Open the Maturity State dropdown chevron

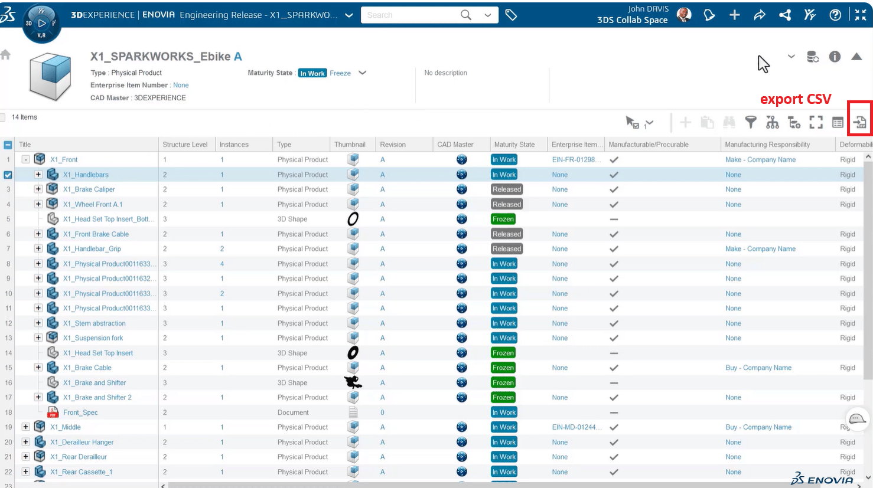[x=363, y=73]
